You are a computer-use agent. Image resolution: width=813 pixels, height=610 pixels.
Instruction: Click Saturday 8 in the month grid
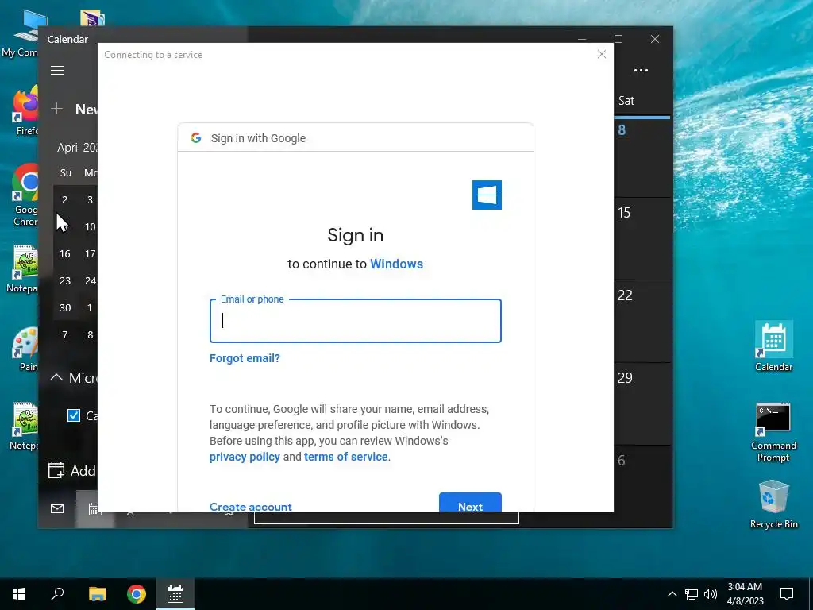[x=642, y=156]
